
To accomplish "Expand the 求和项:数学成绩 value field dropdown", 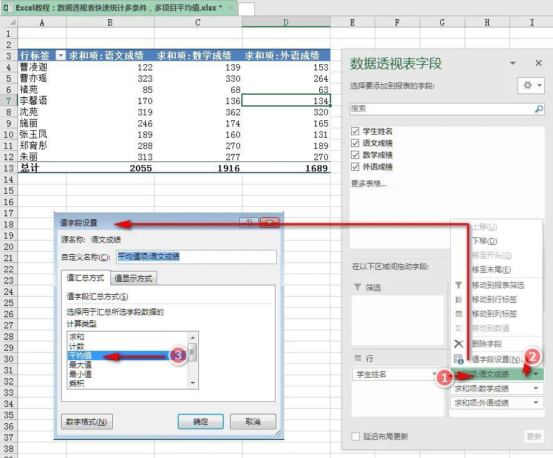I will click(536, 389).
